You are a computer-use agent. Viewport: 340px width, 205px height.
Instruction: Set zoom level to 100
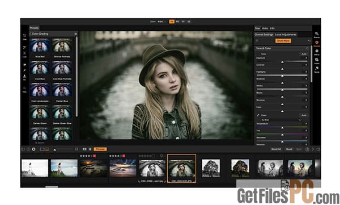click(177, 22)
